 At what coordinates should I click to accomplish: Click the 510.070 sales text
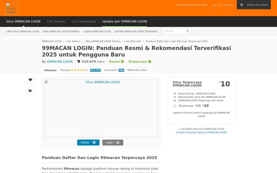point(93,62)
